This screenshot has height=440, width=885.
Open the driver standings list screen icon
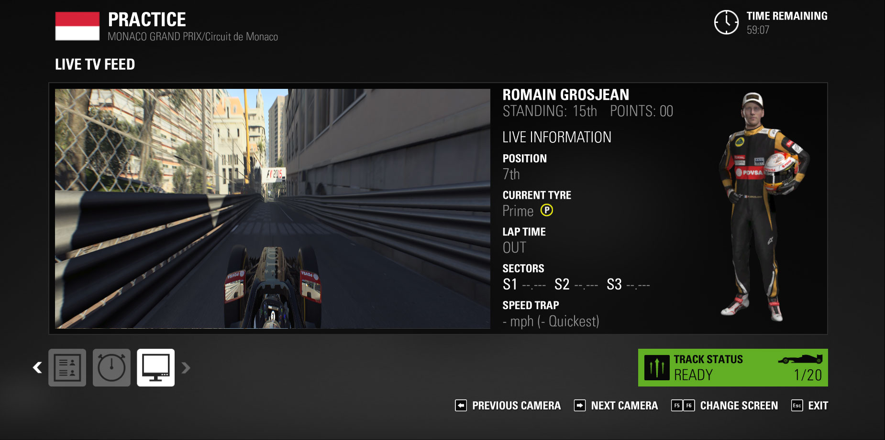67,367
